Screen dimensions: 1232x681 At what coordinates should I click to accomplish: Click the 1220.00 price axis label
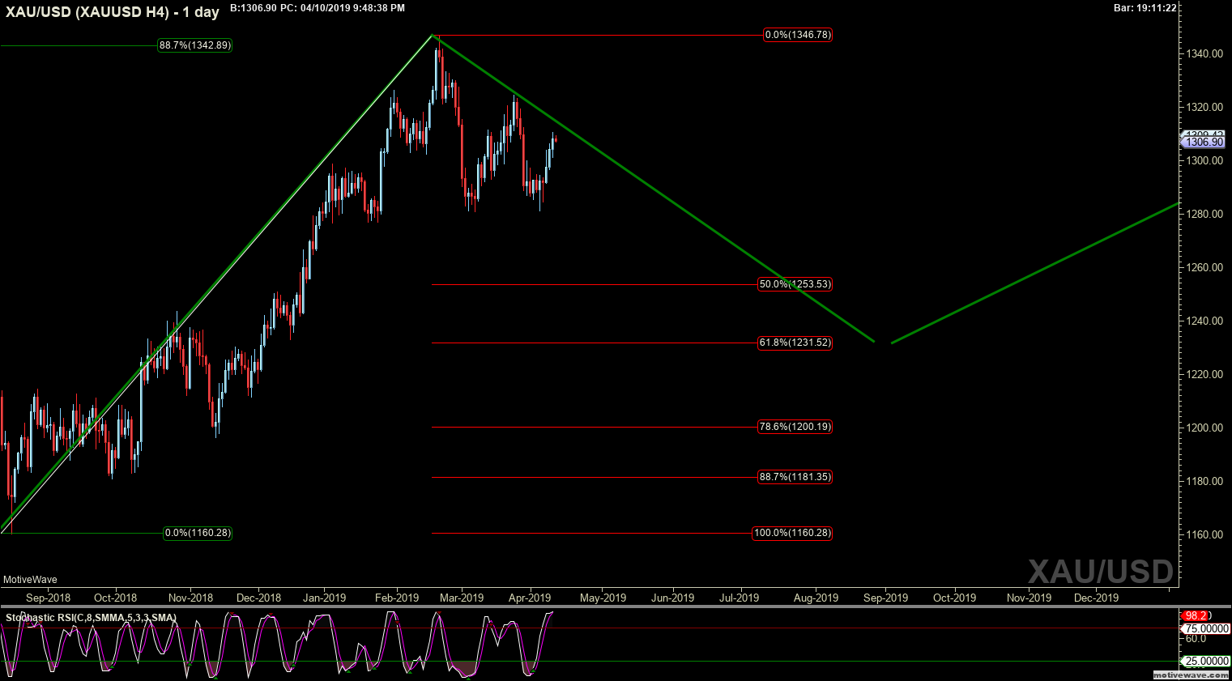1204,374
